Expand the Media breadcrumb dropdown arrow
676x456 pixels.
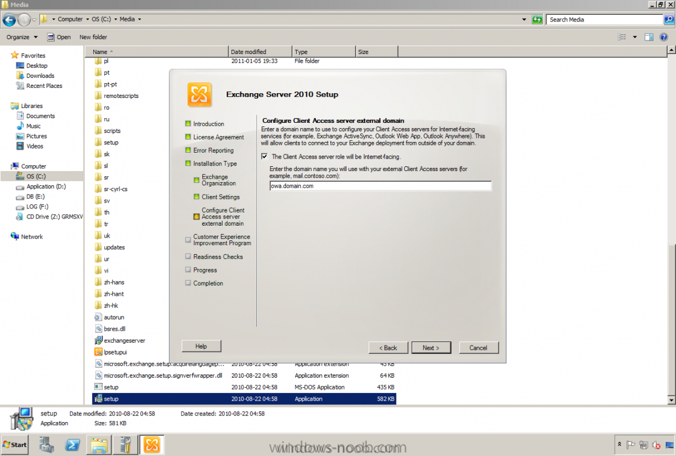coord(139,20)
